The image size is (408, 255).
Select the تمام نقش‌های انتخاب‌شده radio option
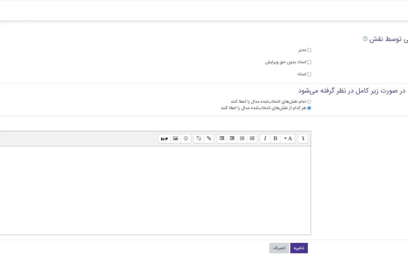[309, 102]
